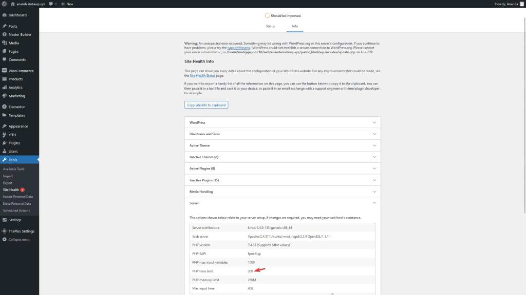The height and width of the screenshot is (295, 526).
Task: Click the Elementor icon in sidebar
Action: click(x=5, y=107)
